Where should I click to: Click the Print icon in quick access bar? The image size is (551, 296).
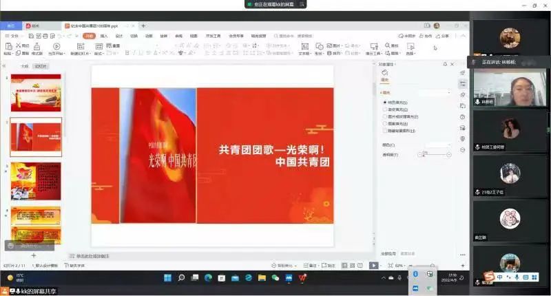coord(45,36)
